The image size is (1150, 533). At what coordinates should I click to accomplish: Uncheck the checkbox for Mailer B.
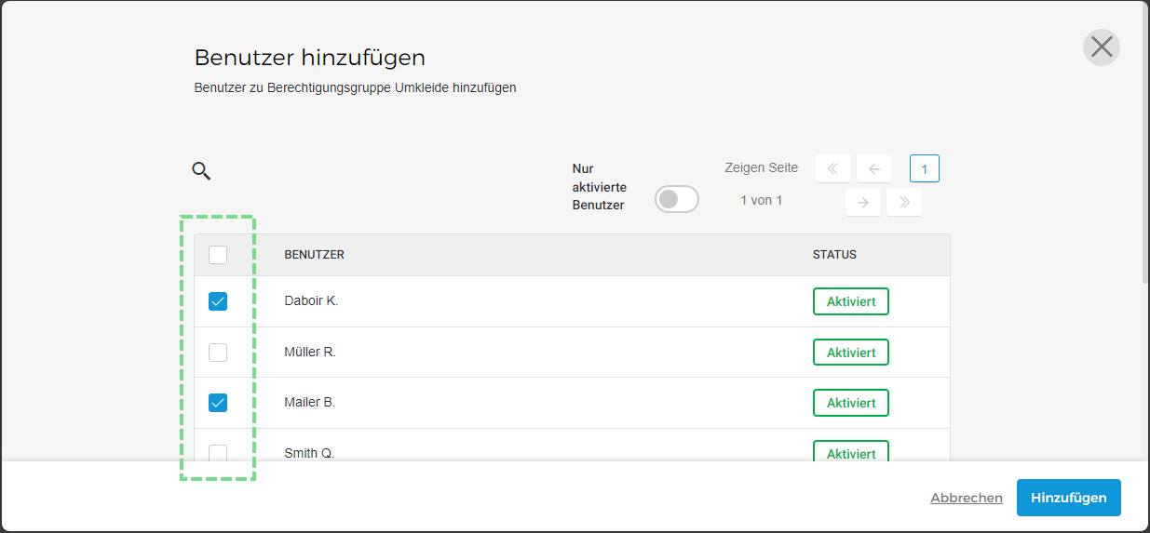pos(218,403)
